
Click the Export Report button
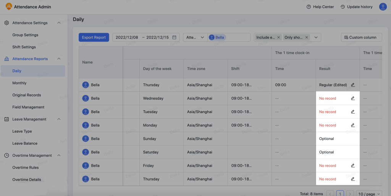94,37
